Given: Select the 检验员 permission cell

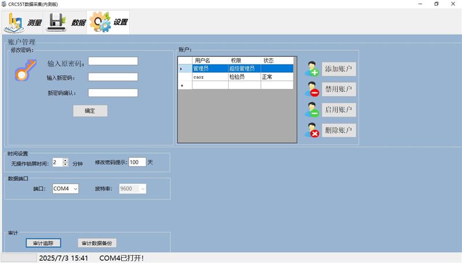Looking at the screenshot, I should tap(244, 77).
